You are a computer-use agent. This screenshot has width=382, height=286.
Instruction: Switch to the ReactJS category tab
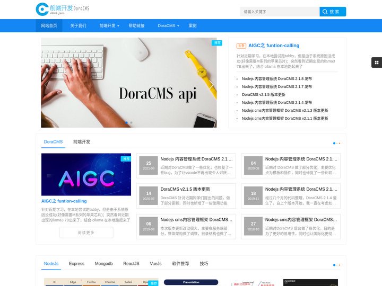click(131, 264)
